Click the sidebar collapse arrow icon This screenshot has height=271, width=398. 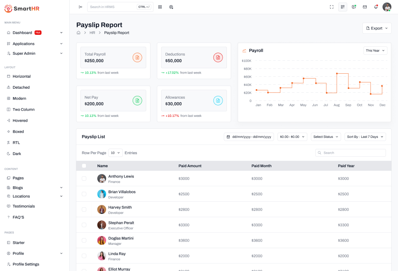[x=81, y=7]
